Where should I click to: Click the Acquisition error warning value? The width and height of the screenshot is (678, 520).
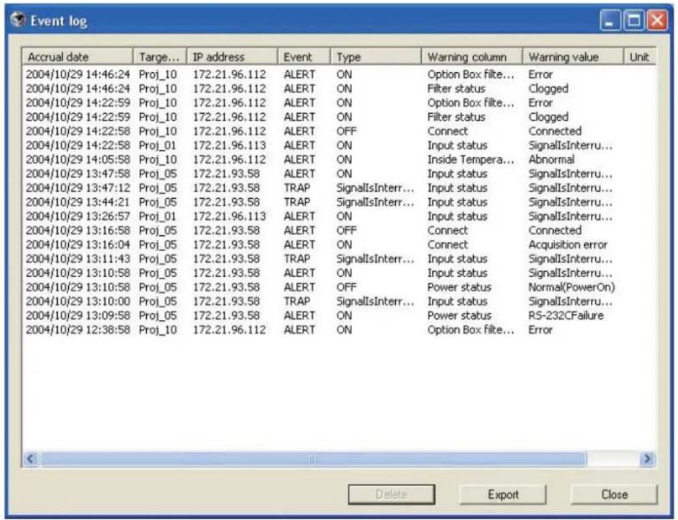click(567, 244)
